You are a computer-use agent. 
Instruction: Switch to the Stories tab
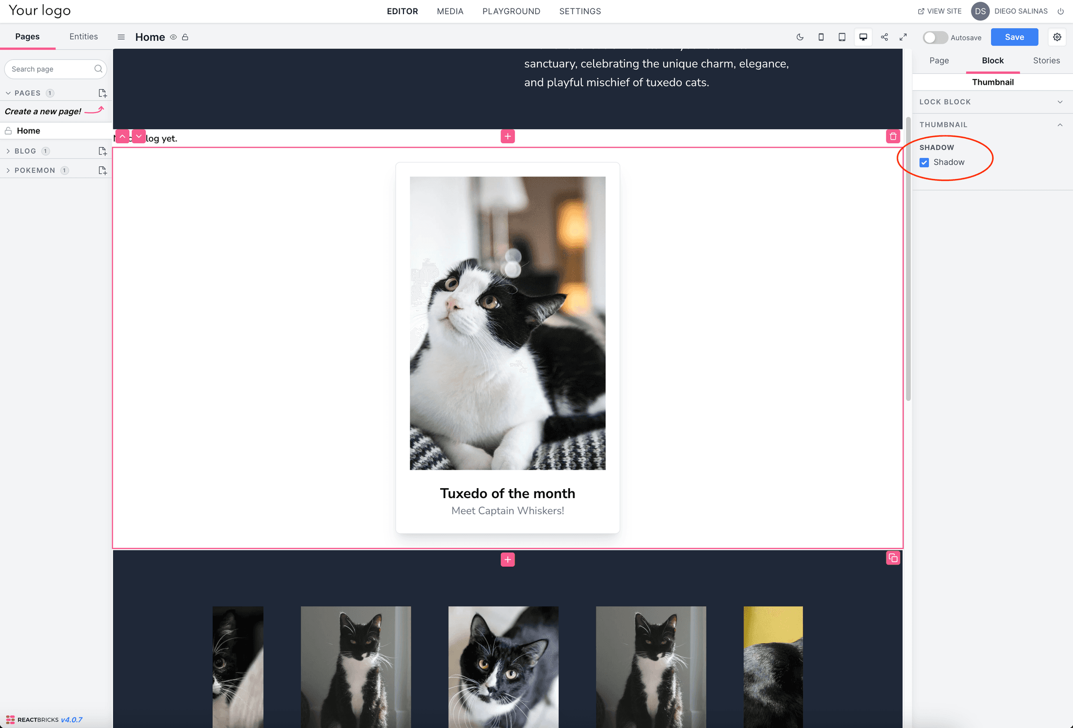[1046, 60]
